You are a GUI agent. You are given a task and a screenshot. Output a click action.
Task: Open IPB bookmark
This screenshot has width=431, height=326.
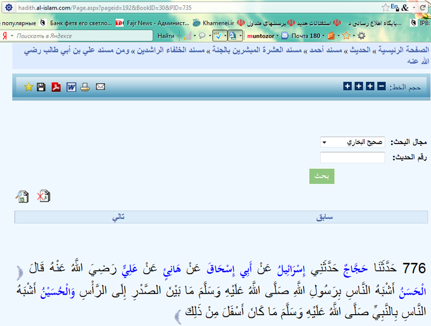pos(420,23)
